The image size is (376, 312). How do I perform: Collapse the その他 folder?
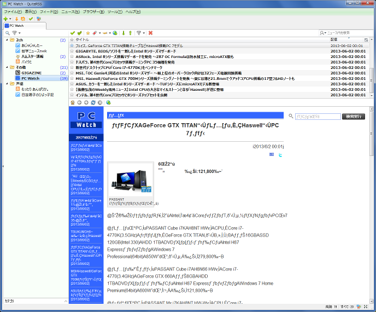click(7, 67)
